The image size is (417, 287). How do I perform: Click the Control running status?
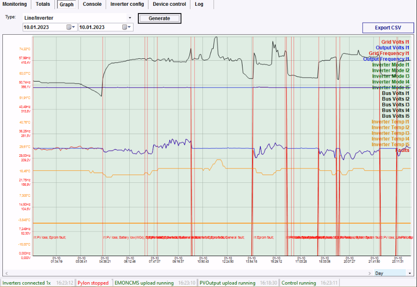[x=299, y=283]
